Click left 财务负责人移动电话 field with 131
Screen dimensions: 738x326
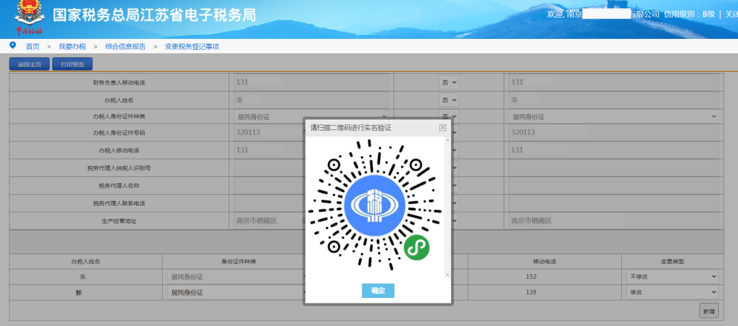[x=311, y=82]
